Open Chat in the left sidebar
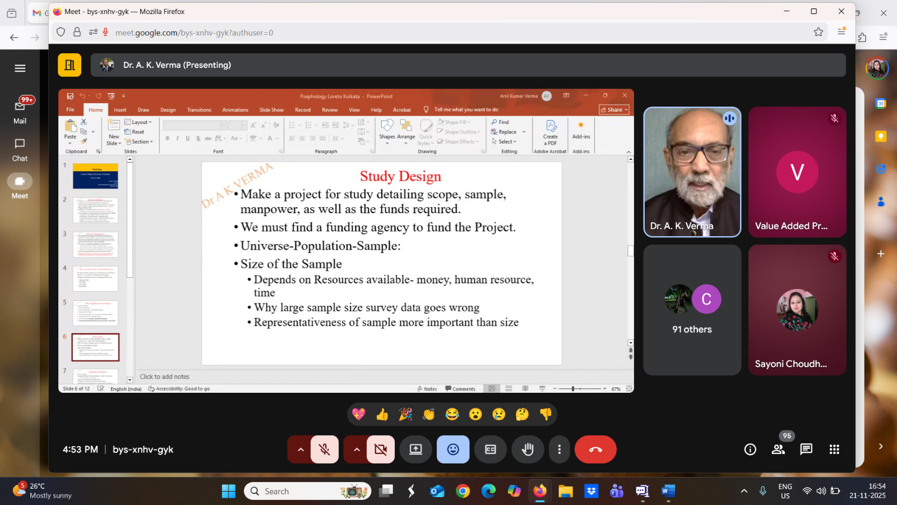Screen dimensions: 897x505 click(20, 150)
